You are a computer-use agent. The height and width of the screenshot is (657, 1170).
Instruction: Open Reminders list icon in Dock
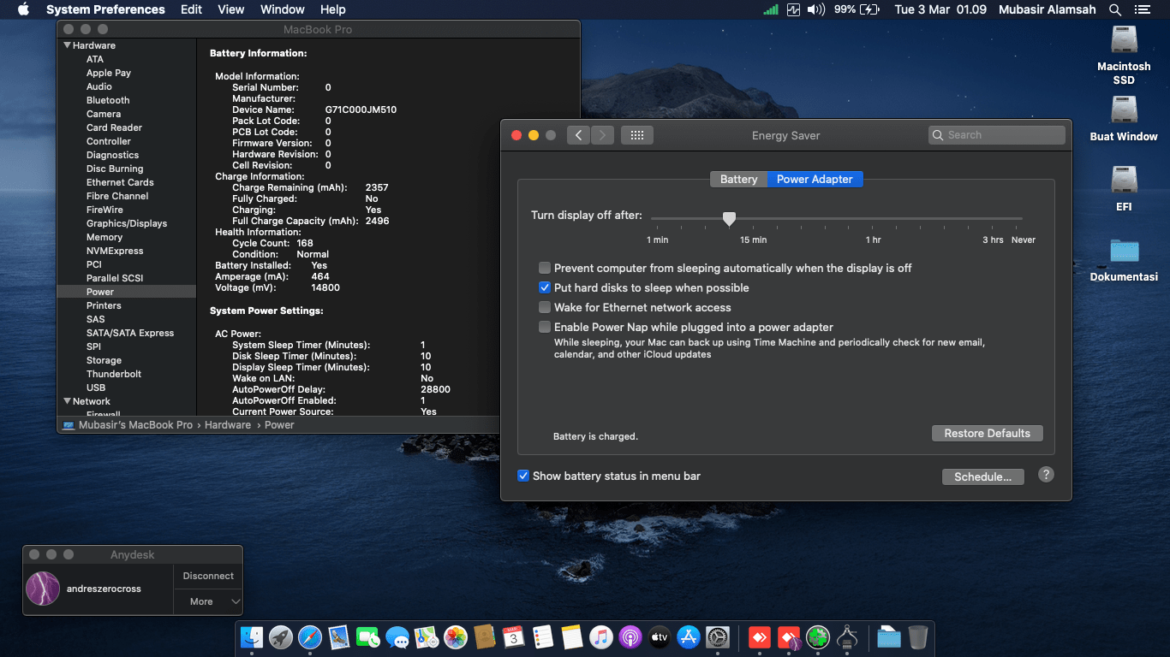pos(543,637)
